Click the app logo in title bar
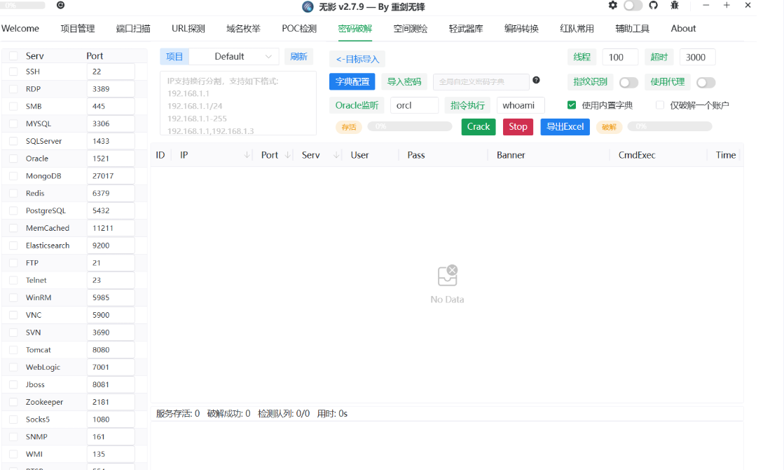Image resolution: width=784 pixels, height=470 pixels. coord(308,7)
